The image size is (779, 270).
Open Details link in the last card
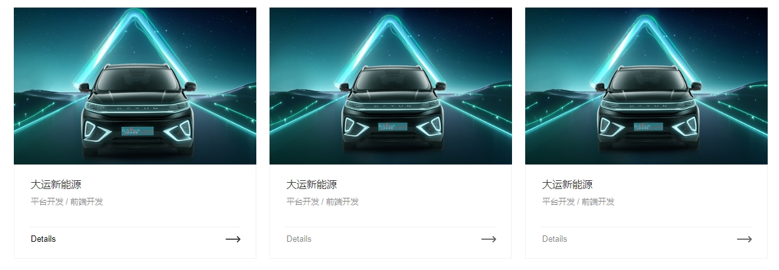tap(555, 239)
